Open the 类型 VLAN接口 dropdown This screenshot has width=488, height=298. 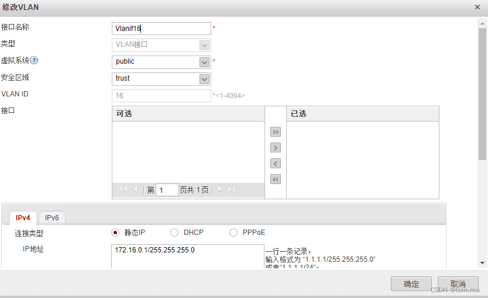click(x=204, y=46)
